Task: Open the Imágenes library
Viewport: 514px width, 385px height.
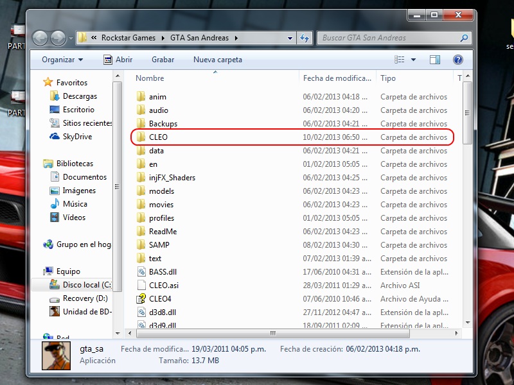Action: 79,191
